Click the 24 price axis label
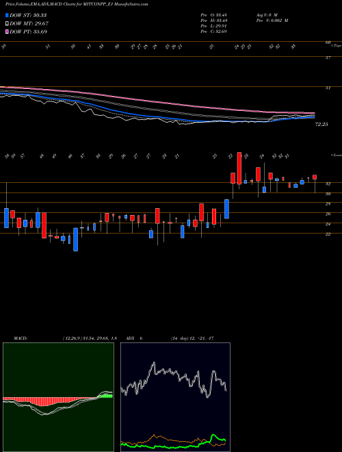The width and height of the screenshot is (342, 452). 328,224
